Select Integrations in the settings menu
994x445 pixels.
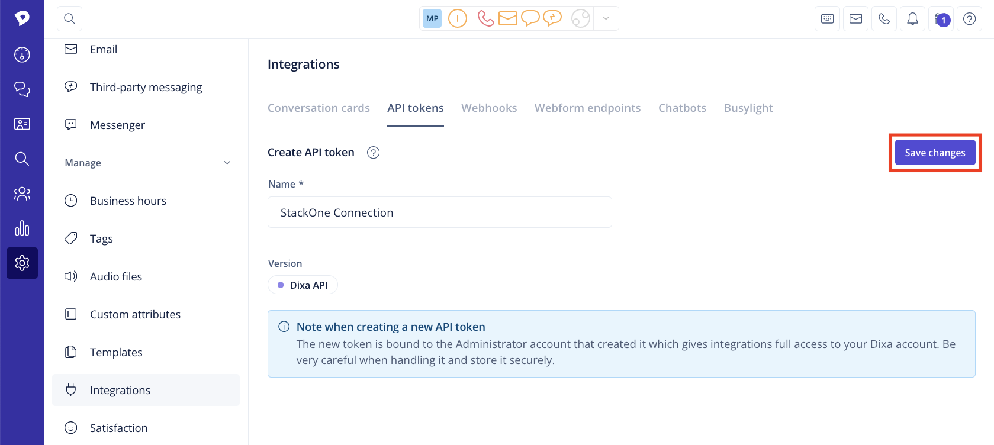tap(146, 390)
